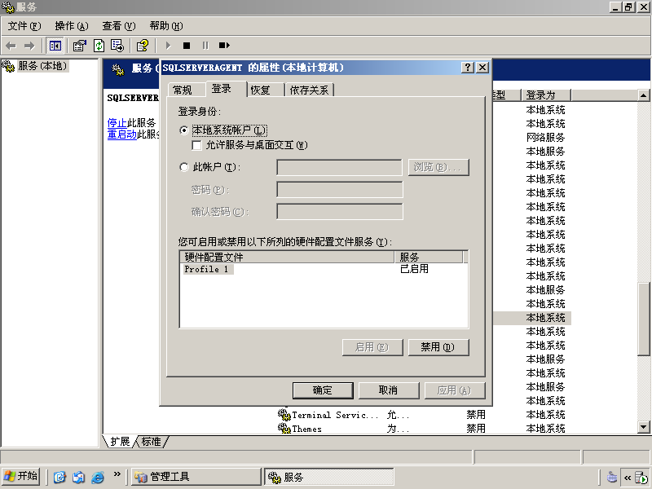Go forward using the toolbar arrow

coord(29,46)
